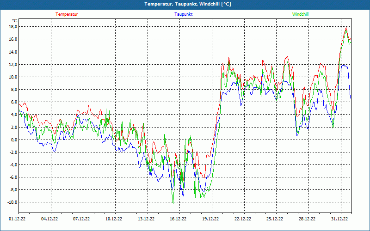Select the 10,0 y-axis value
Viewport: 370px width, 231px height.
(13, 77)
